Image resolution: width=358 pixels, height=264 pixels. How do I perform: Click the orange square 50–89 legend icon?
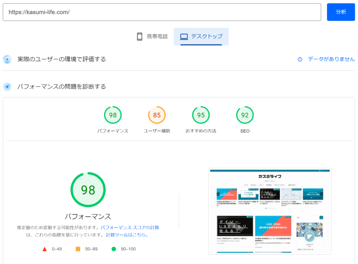click(78, 249)
